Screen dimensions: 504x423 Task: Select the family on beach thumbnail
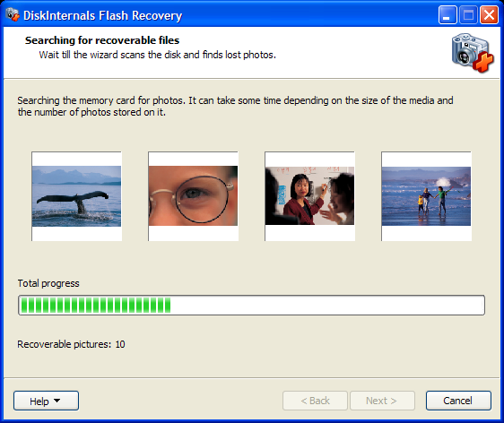click(426, 196)
